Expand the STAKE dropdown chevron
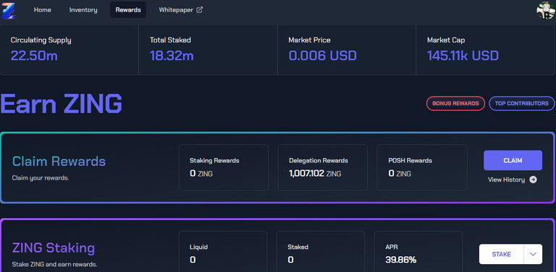 pos(533,255)
